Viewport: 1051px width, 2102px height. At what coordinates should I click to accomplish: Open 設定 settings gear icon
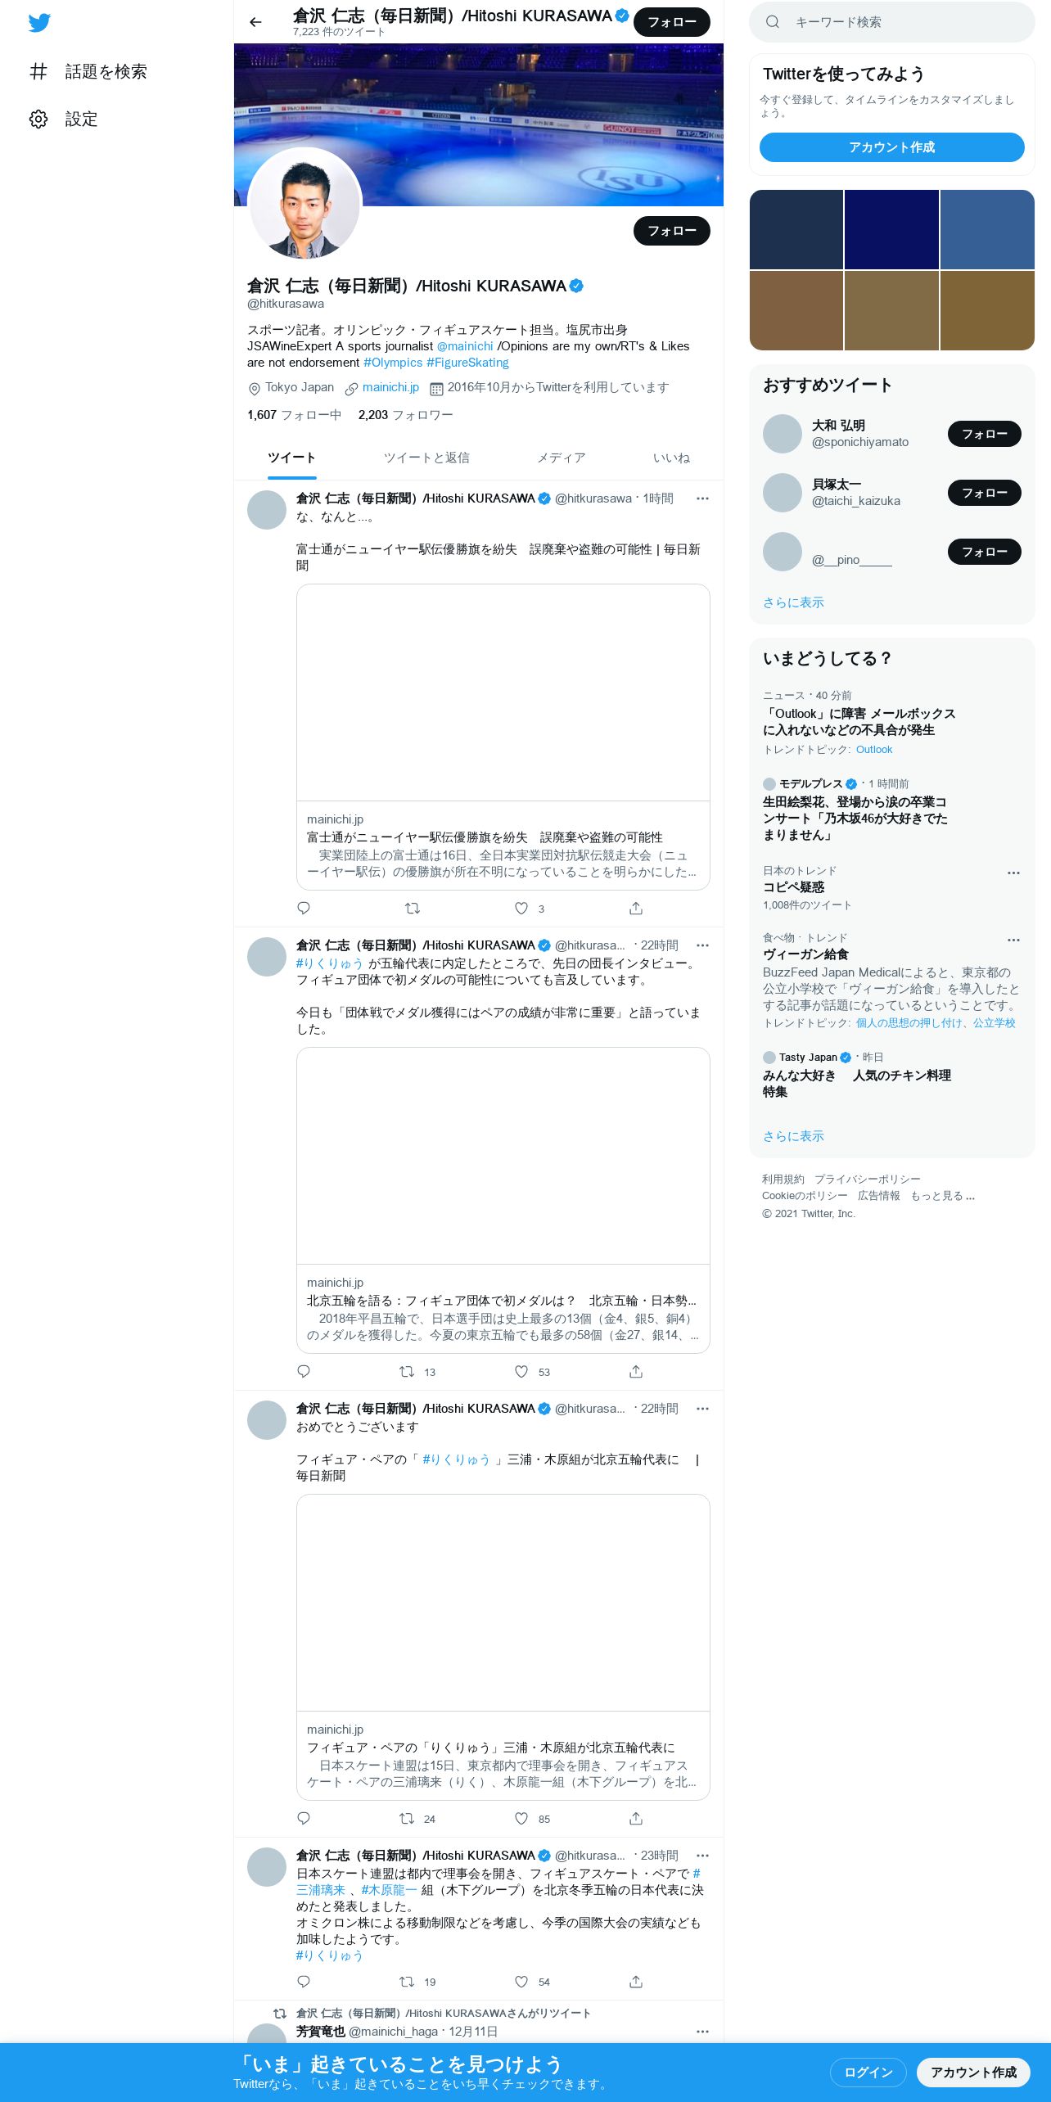(x=38, y=119)
